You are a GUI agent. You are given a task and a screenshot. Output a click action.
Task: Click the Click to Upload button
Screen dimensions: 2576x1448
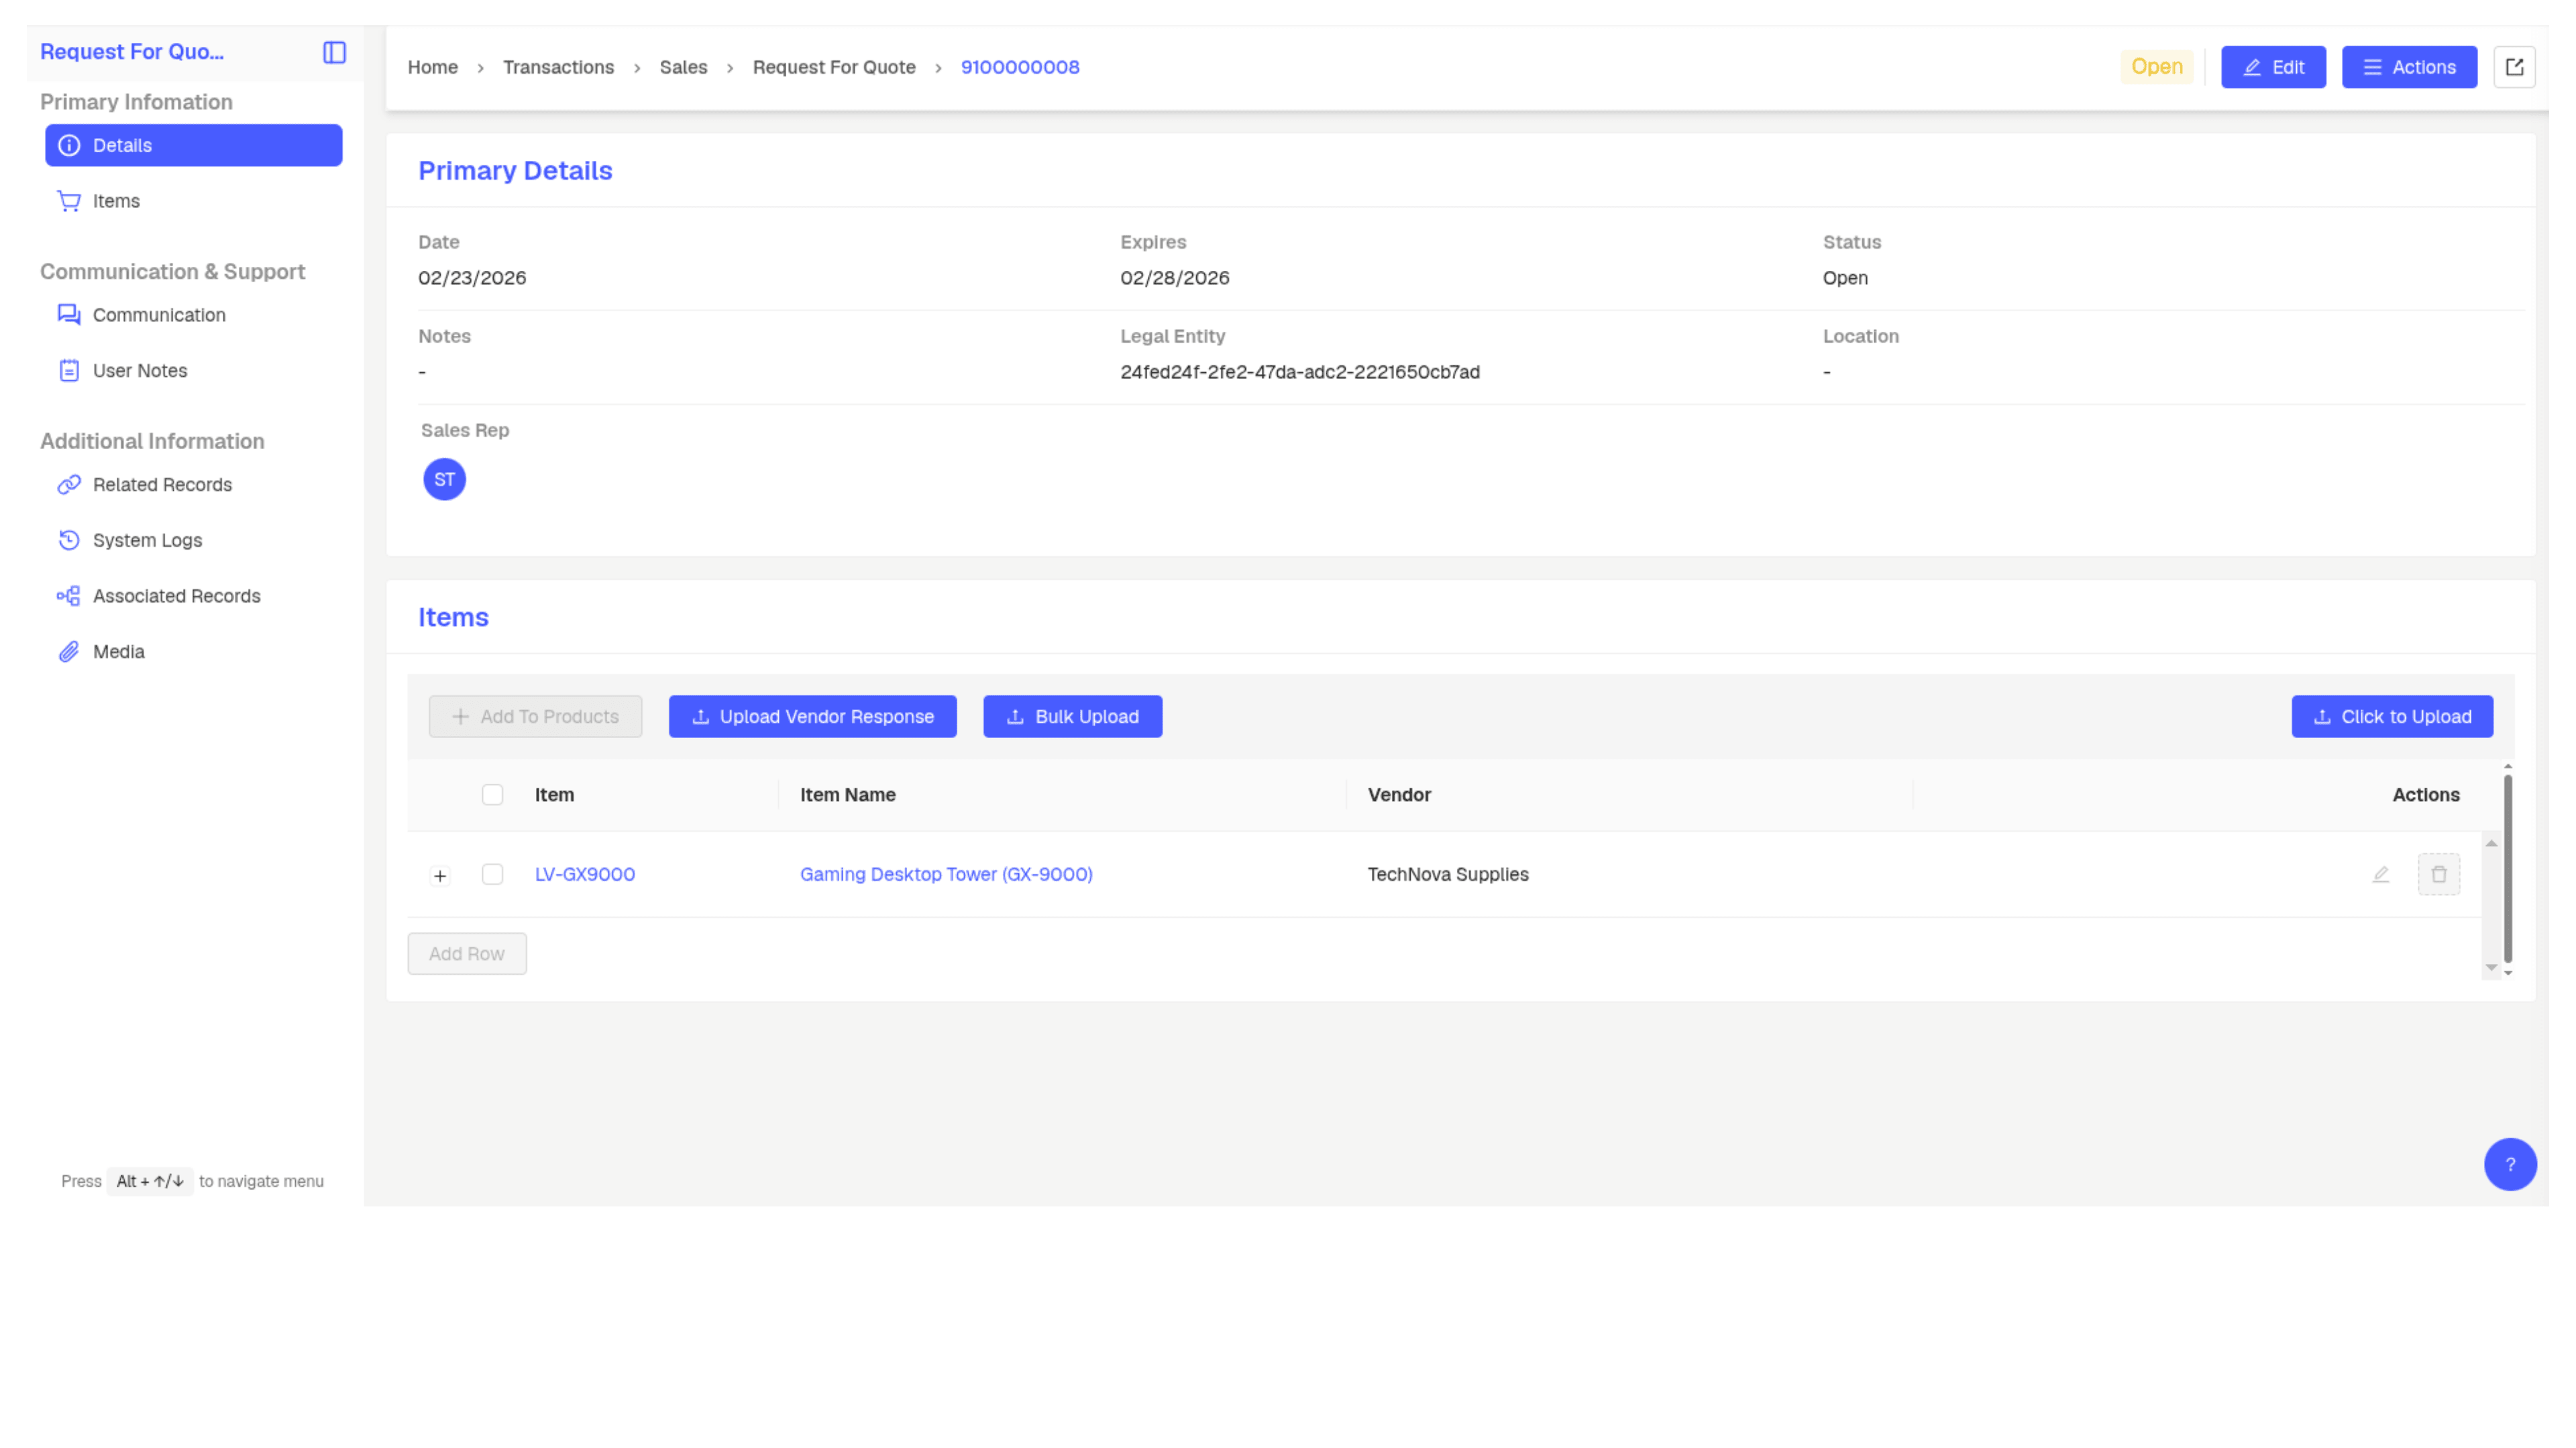coord(2392,717)
